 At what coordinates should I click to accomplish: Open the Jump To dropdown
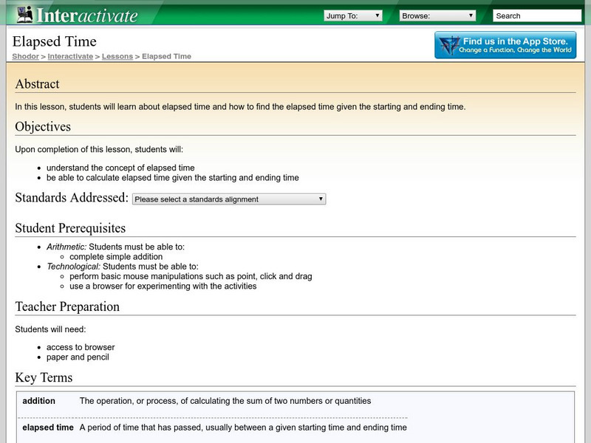[x=353, y=16]
